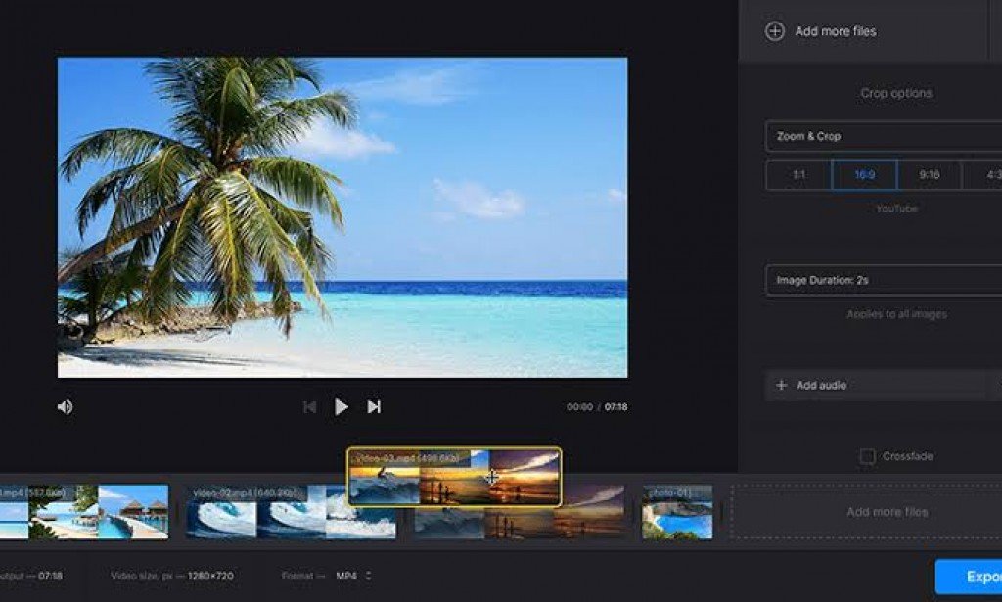
Task: Open the Zoom & Crop dropdown
Action: 881,136
